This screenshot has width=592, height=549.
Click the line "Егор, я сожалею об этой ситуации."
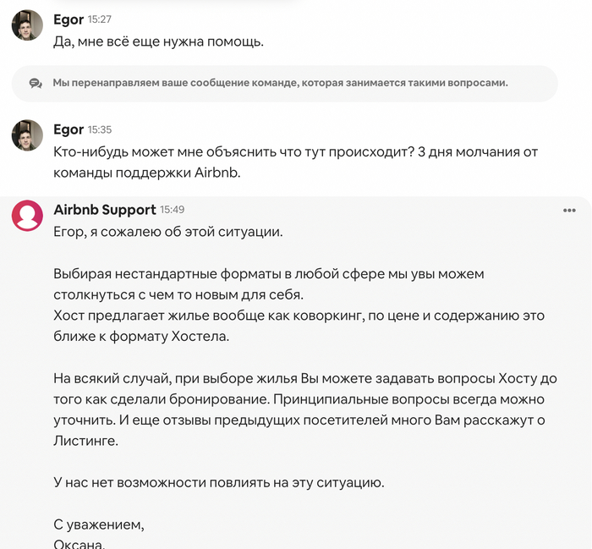pos(167,232)
